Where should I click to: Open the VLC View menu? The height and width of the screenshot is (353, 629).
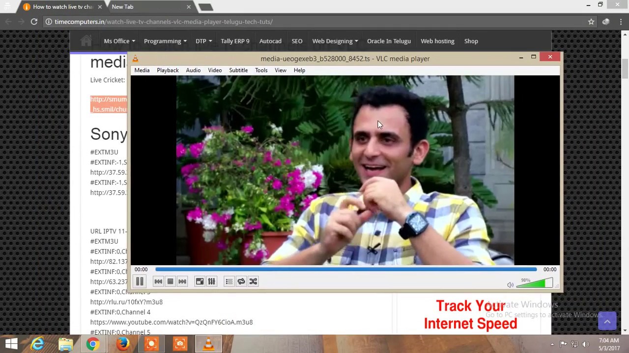(x=281, y=70)
